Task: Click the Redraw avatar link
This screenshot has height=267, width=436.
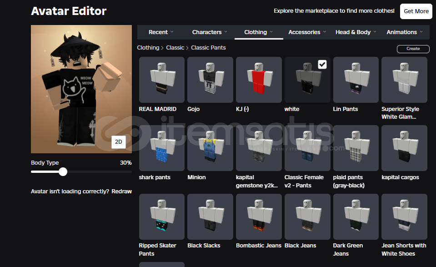Action: (121, 191)
